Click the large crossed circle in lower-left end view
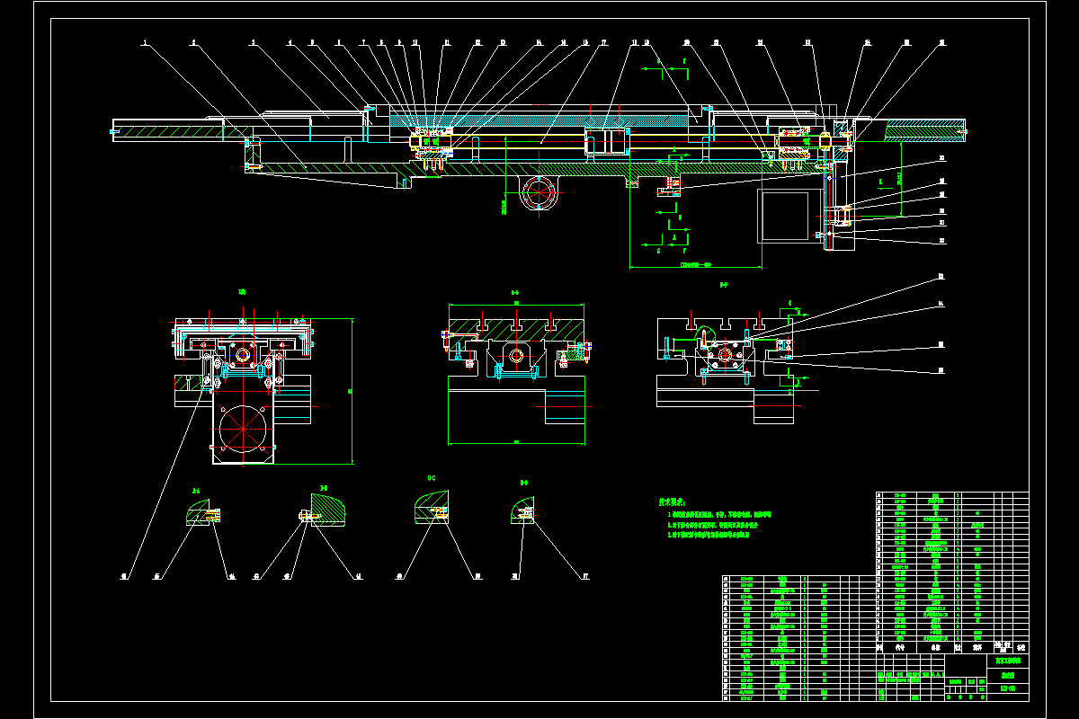The image size is (1079, 719). [x=243, y=430]
